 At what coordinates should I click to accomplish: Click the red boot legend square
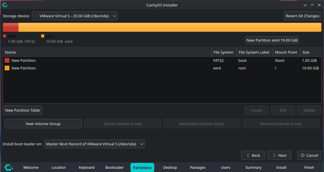click(5, 36)
